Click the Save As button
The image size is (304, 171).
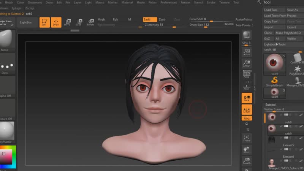(295, 10)
